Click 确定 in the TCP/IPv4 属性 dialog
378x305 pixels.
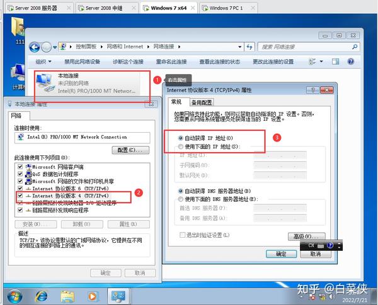click(x=282, y=253)
